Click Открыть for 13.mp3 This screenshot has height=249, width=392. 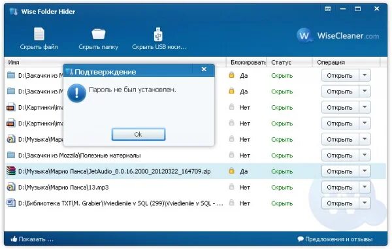pyautogui.click(x=340, y=188)
